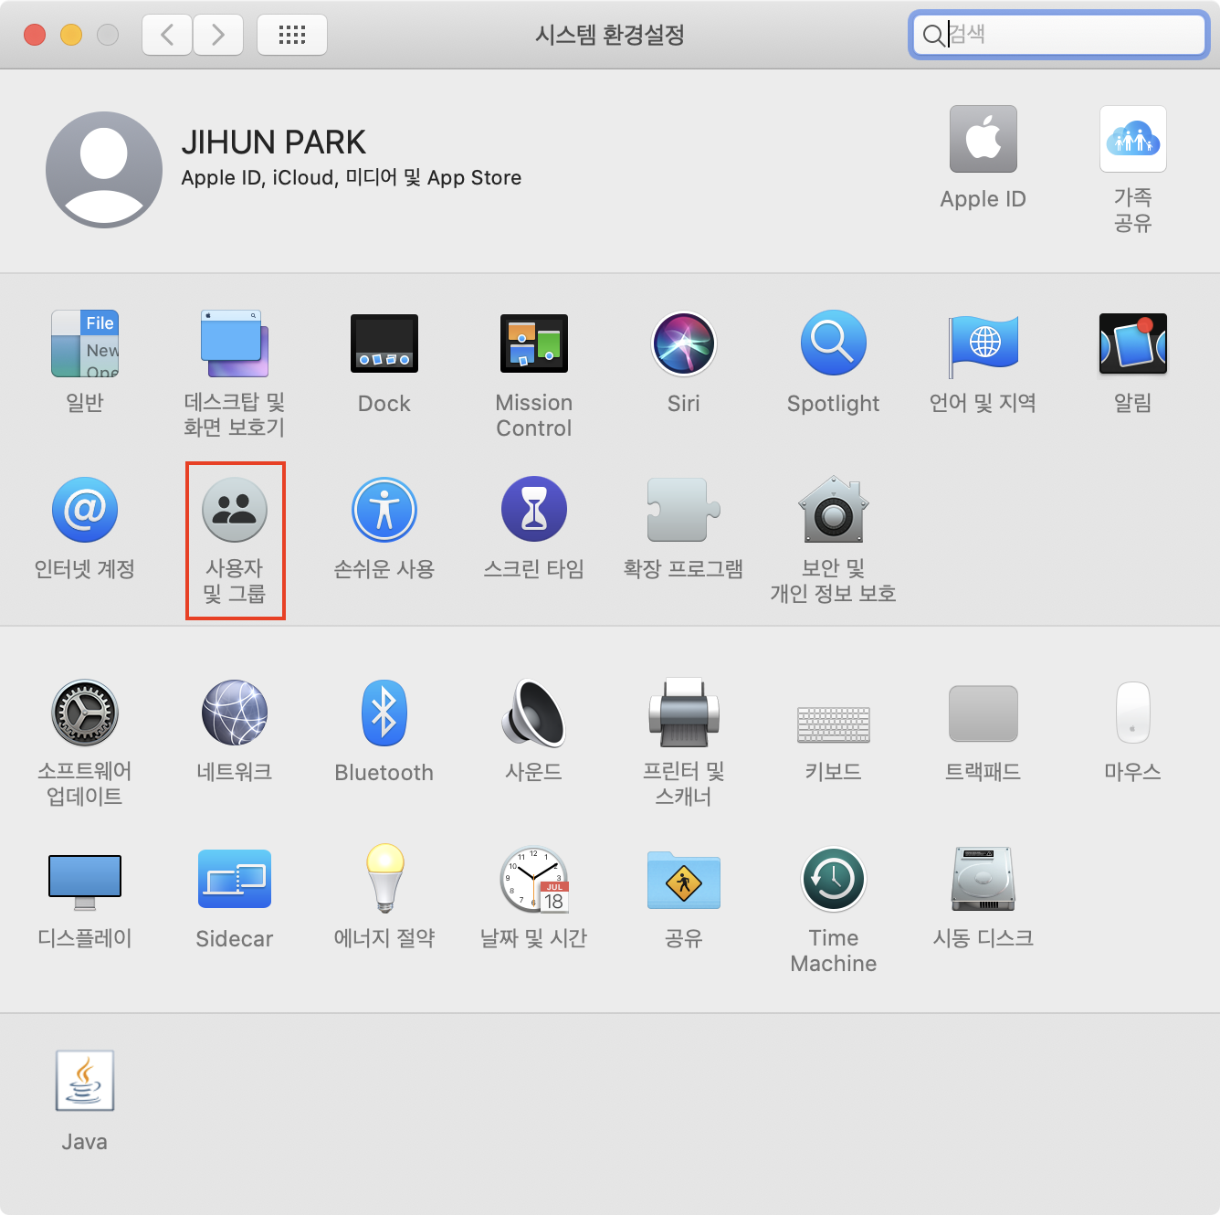Screen dimensions: 1220x1215
Task: Open 디스플레이 monitor icon
Action: (x=85, y=882)
